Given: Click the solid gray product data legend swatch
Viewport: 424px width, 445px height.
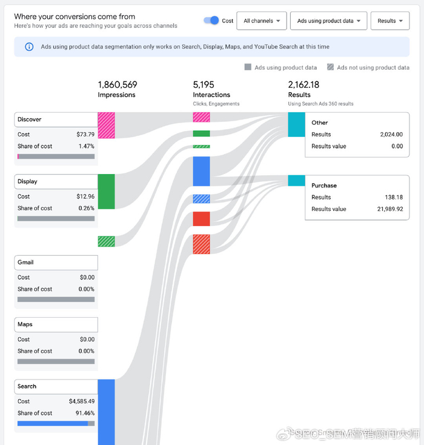Looking at the screenshot, I should coord(248,67).
